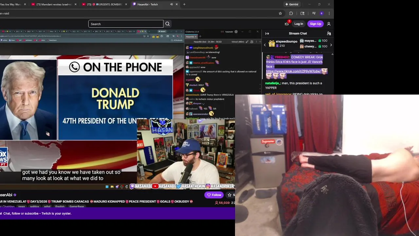Image resolution: width=419 pixels, height=236 pixels.
Task: Close the HasanAbi - Twitch tab
Action: coord(177,4)
